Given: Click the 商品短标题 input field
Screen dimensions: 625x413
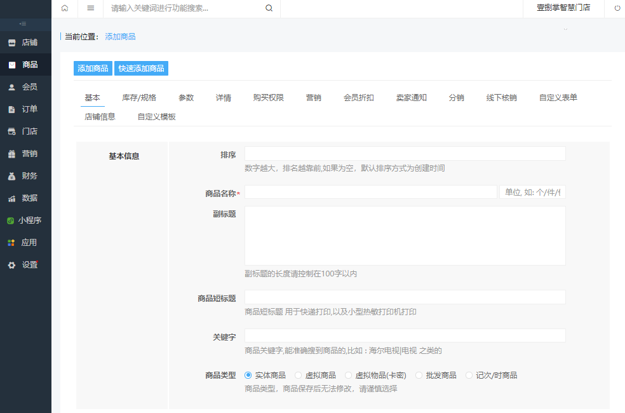Looking at the screenshot, I should pyautogui.click(x=405, y=297).
